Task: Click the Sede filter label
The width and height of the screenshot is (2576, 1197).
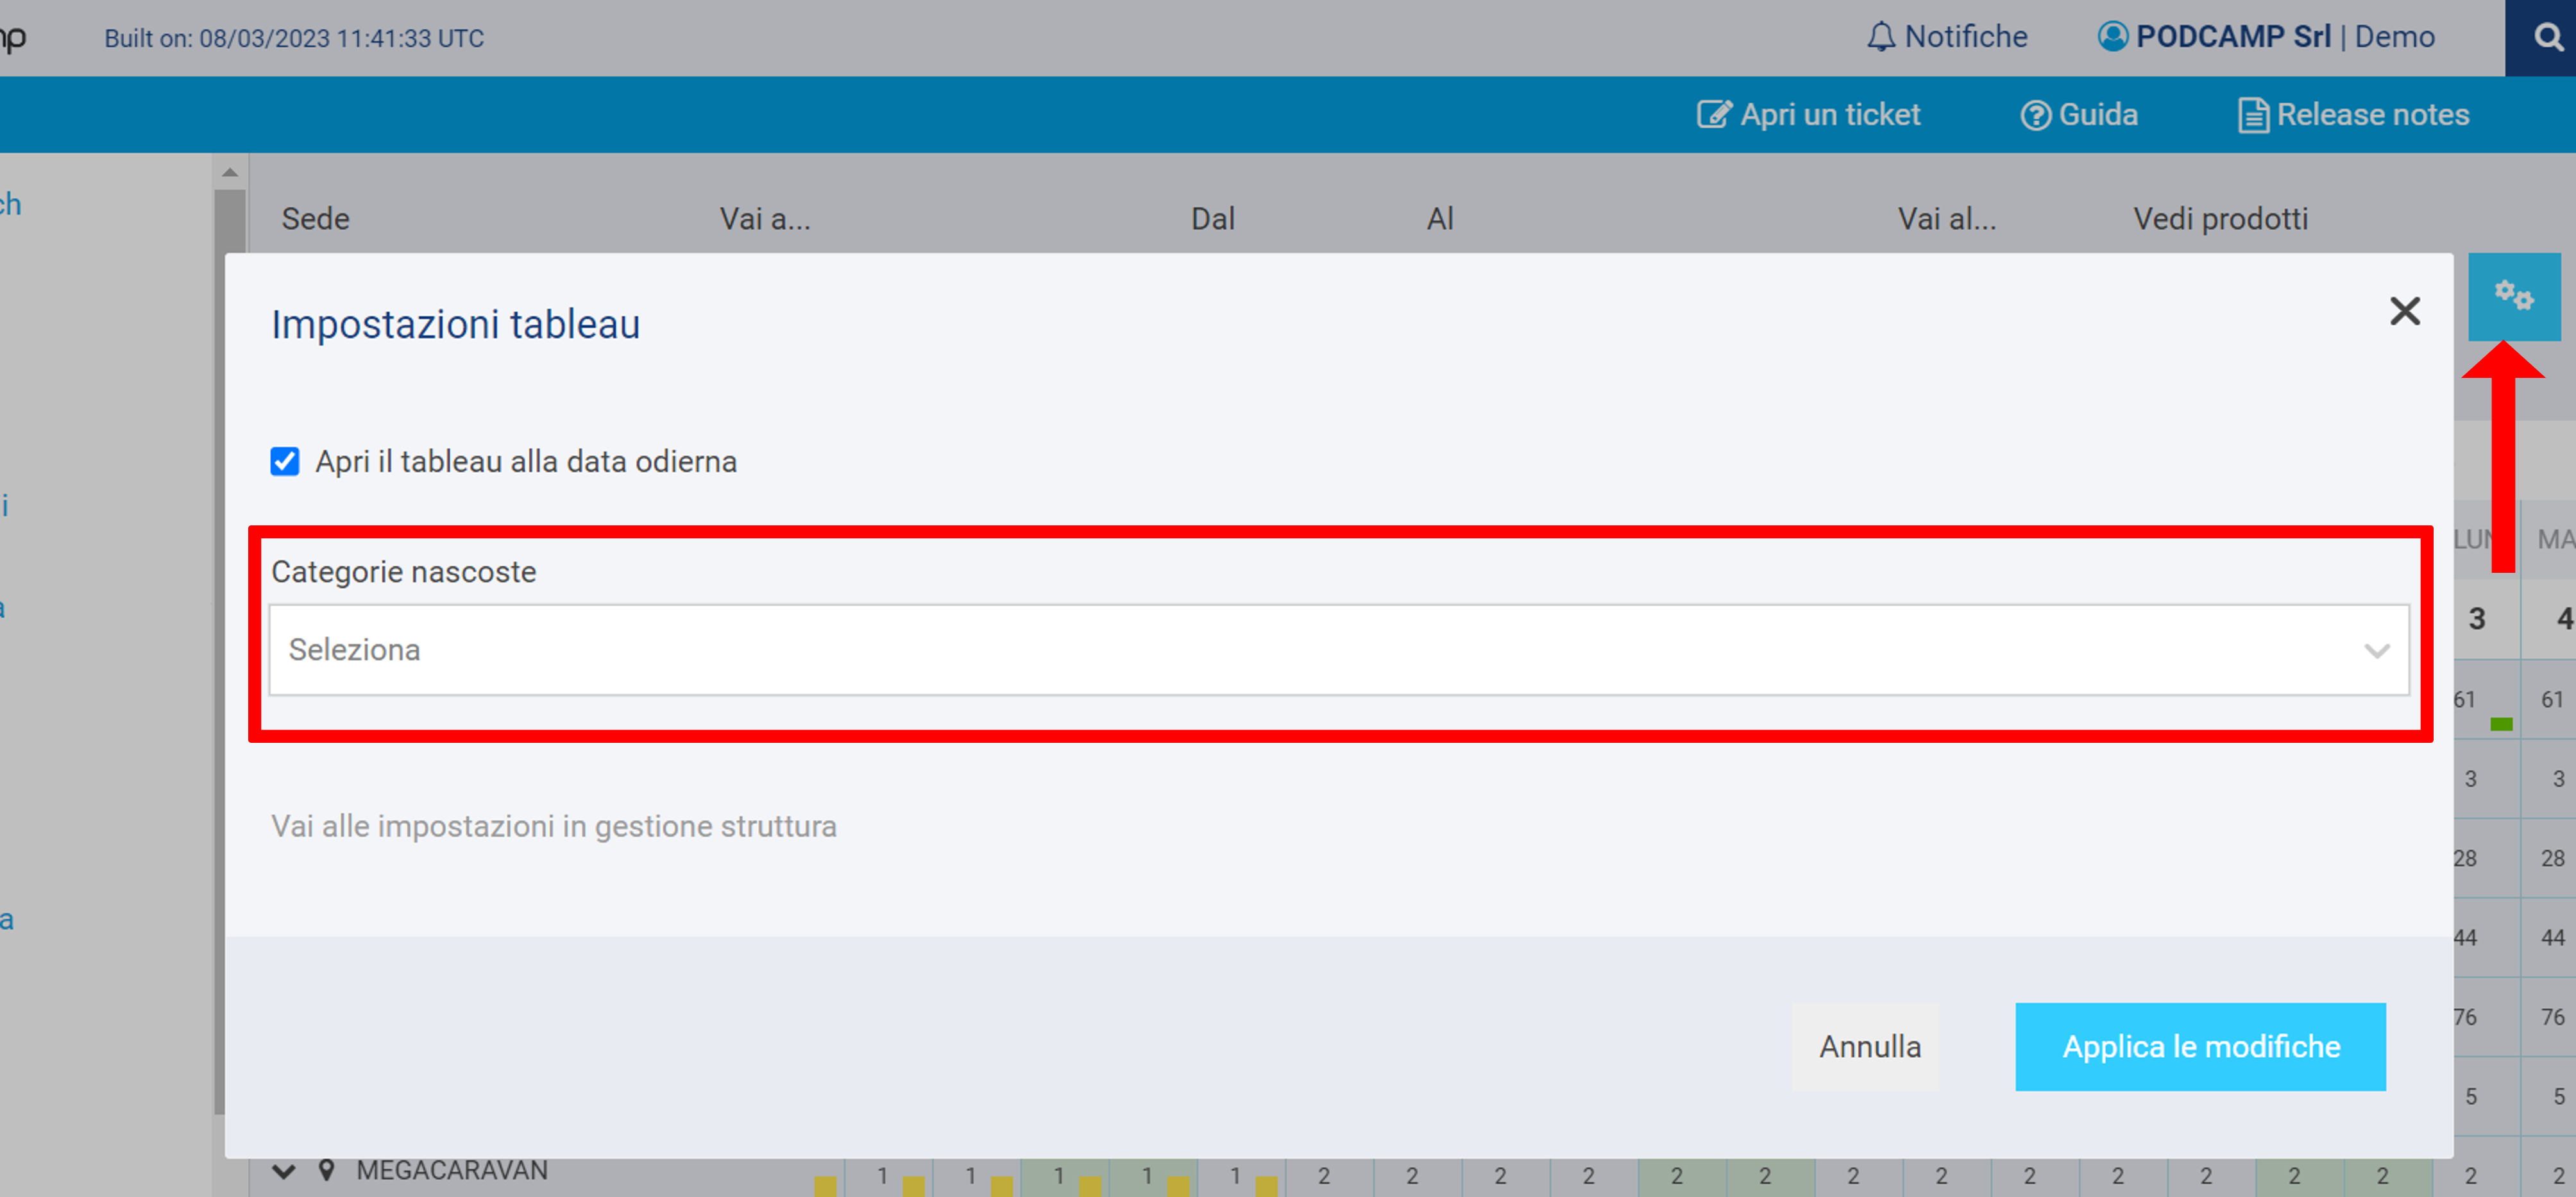Action: (315, 218)
